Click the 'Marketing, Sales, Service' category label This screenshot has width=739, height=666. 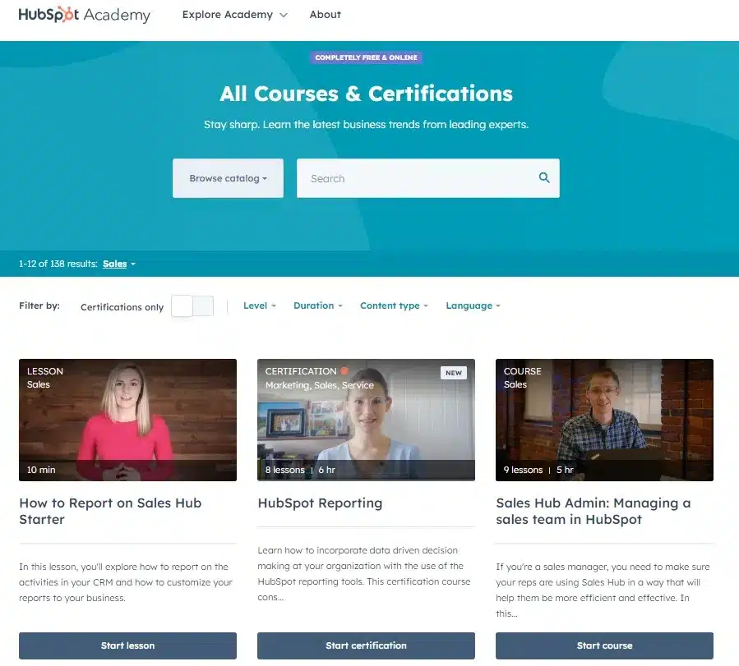(x=320, y=385)
